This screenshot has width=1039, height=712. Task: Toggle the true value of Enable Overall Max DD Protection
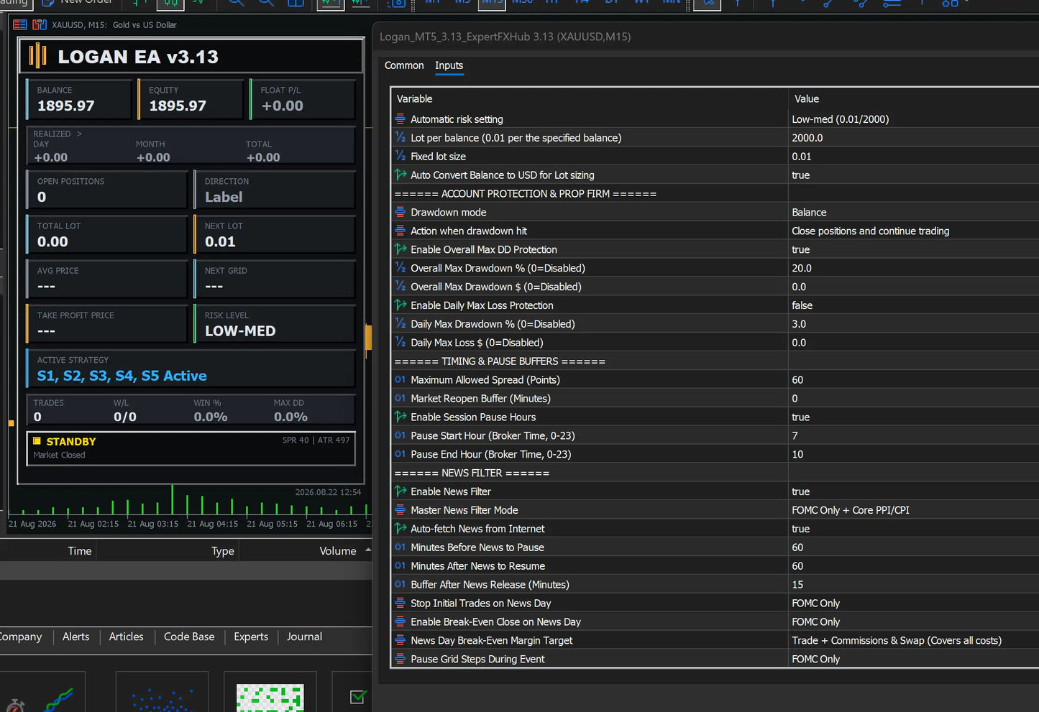(x=800, y=249)
